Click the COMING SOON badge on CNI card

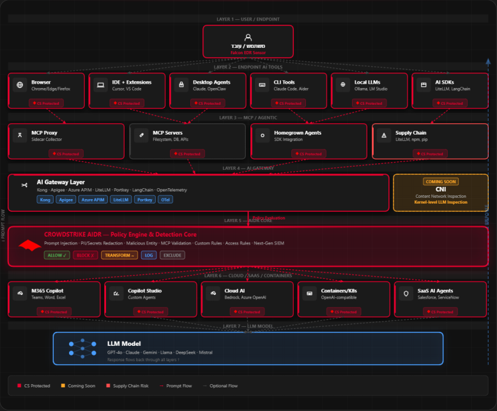coord(441,181)
